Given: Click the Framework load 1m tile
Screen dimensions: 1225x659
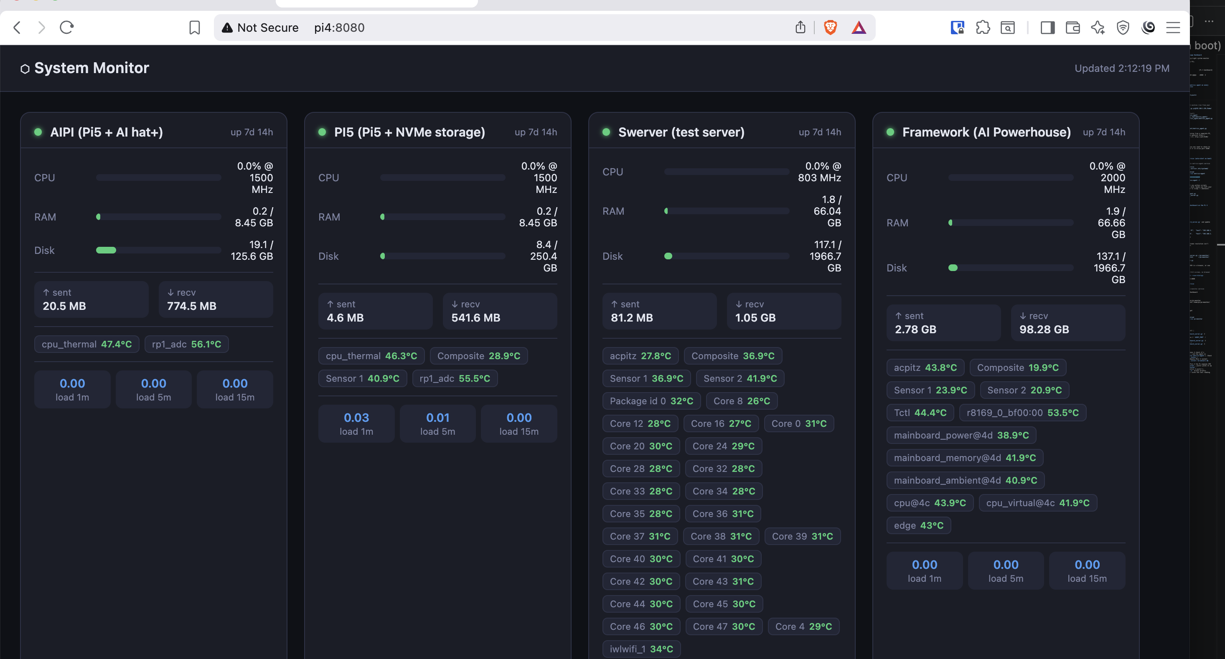Looking at the screenshot, I should pyautogui.click(x=925, y=570).
